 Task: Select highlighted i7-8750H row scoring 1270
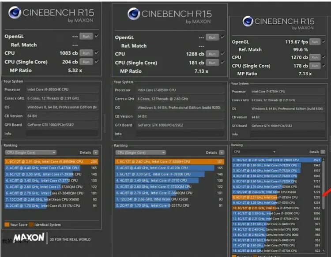pos(277,197)
